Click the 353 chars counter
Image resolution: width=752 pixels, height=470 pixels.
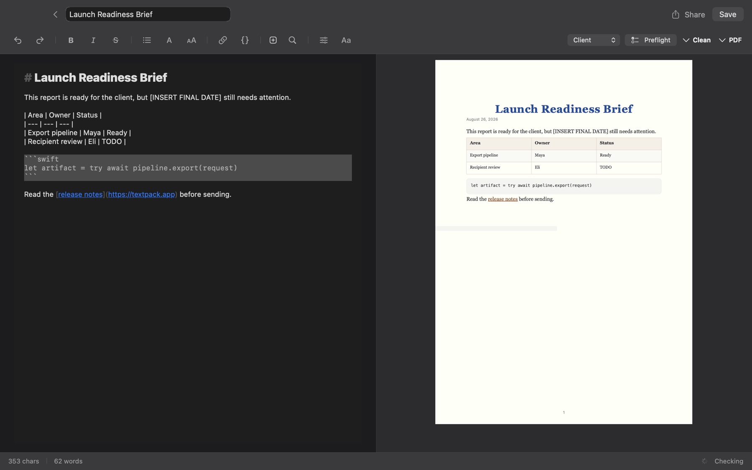pos(24,461)
